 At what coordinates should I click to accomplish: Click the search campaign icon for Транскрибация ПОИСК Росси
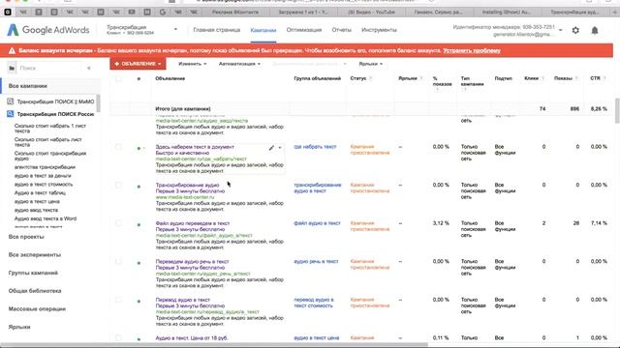(x=11, y=114)
